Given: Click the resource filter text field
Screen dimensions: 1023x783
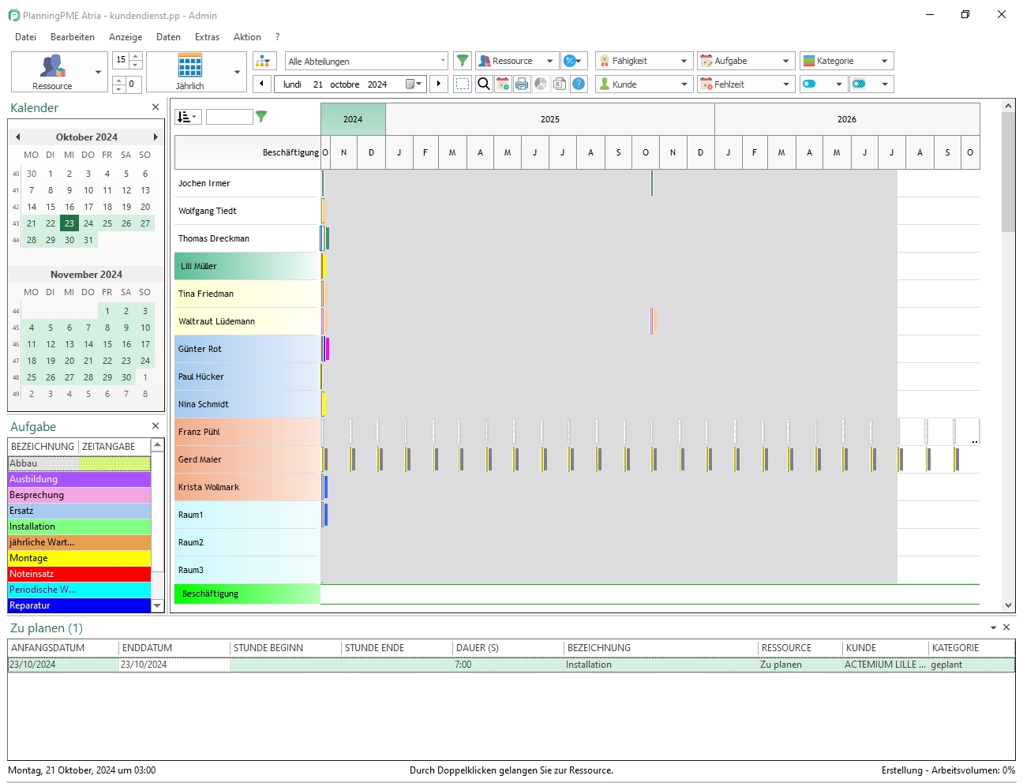Looking at the screenshot, I should click(x=229, y=117).
